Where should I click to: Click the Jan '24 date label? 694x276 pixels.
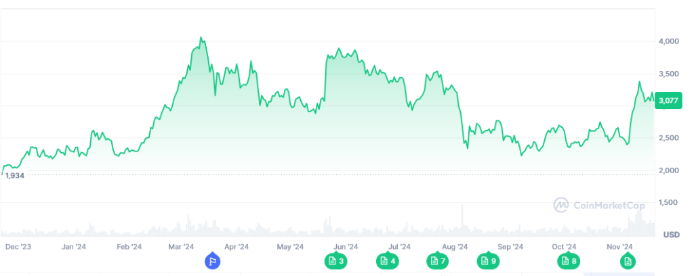(x=73, y=247)
